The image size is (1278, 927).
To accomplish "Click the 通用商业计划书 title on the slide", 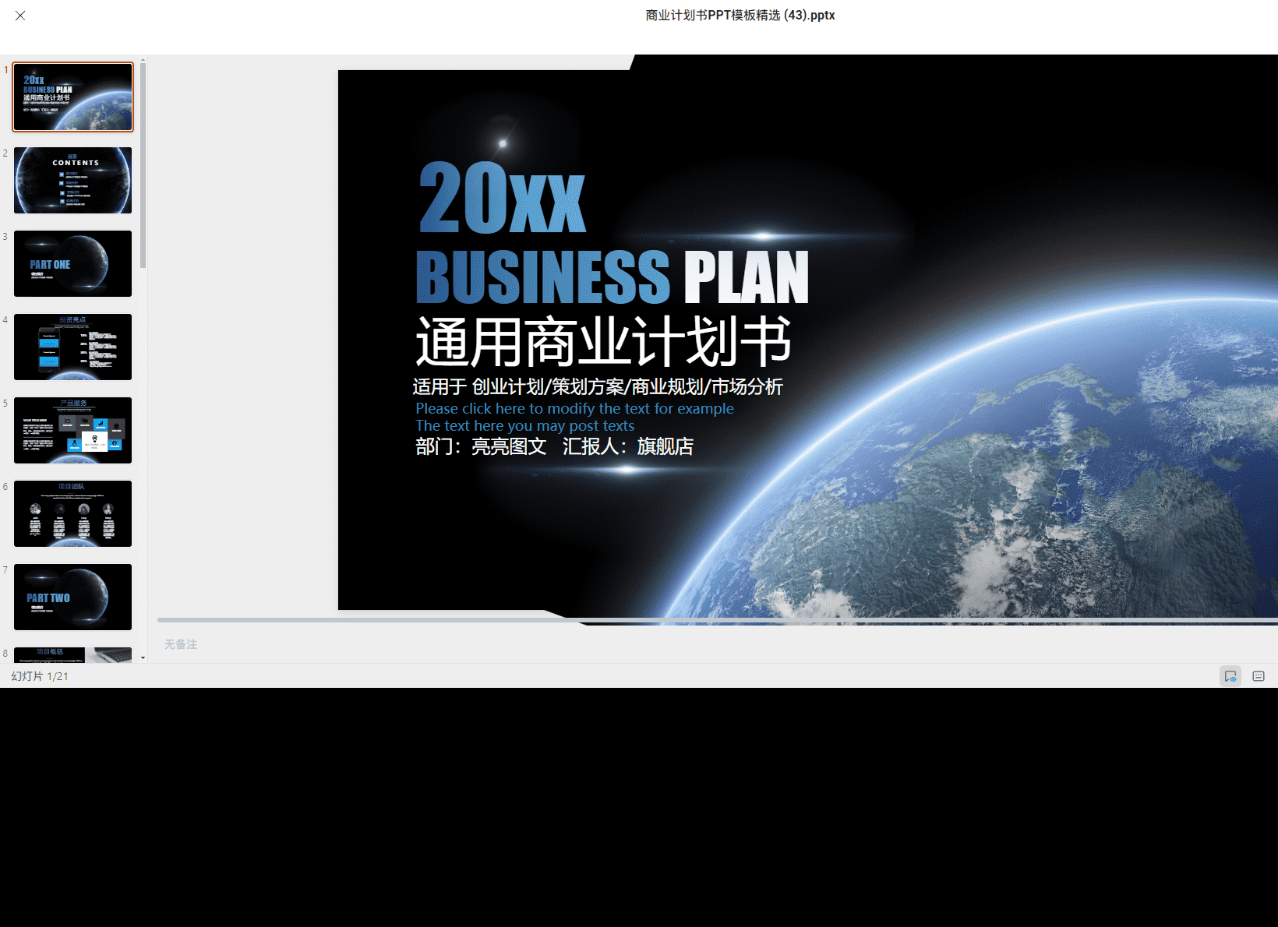I will click(x=604, y=341).
